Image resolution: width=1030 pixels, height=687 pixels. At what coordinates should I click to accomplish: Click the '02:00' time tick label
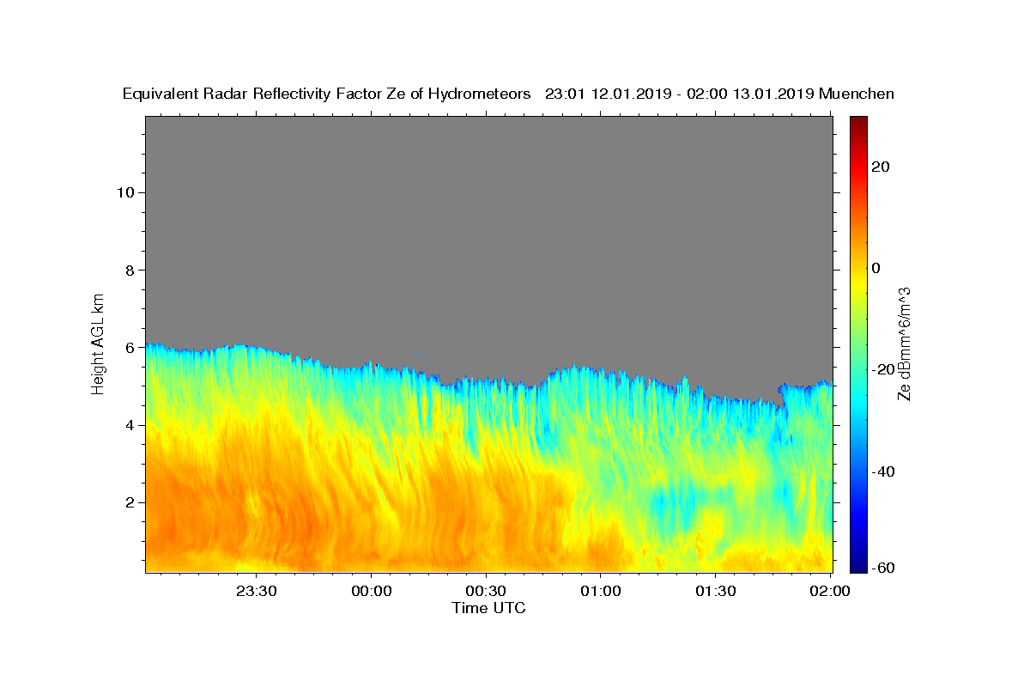click(x=830, y=591)
